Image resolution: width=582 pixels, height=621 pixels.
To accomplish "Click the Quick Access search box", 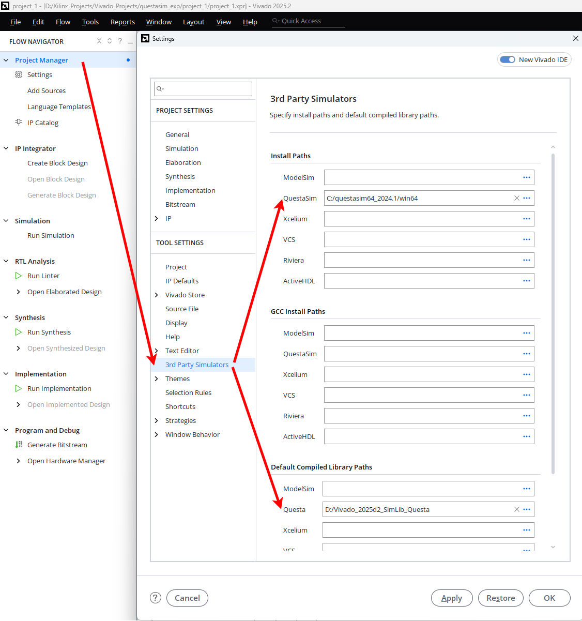I will (x=308, y=21).
